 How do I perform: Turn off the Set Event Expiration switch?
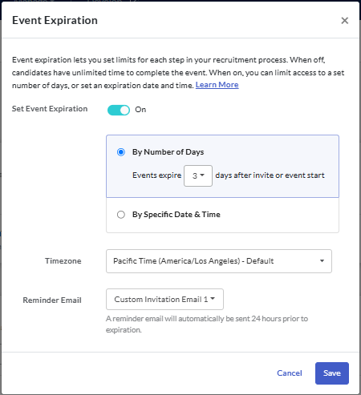[119, 110]
